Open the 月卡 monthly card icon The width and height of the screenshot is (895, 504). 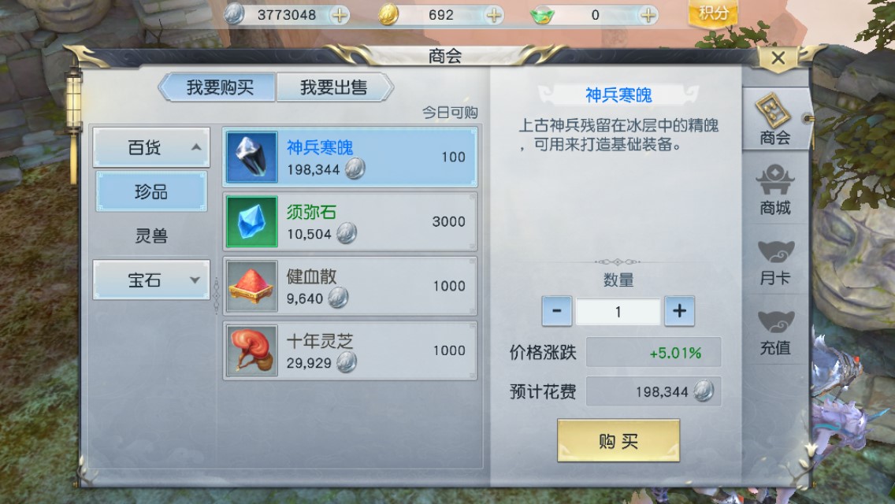click(774, 261)
